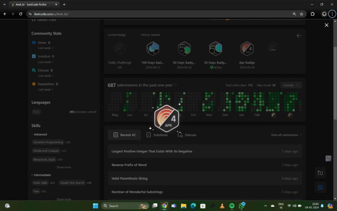Click the Hash Table skill tag
This screenshot has width=337, height=211.
tap(40, 183)
